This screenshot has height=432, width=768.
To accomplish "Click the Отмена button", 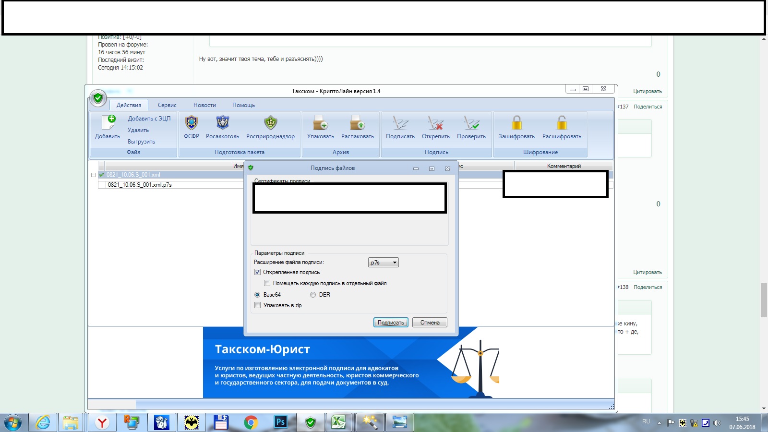I will click(430, 323).
